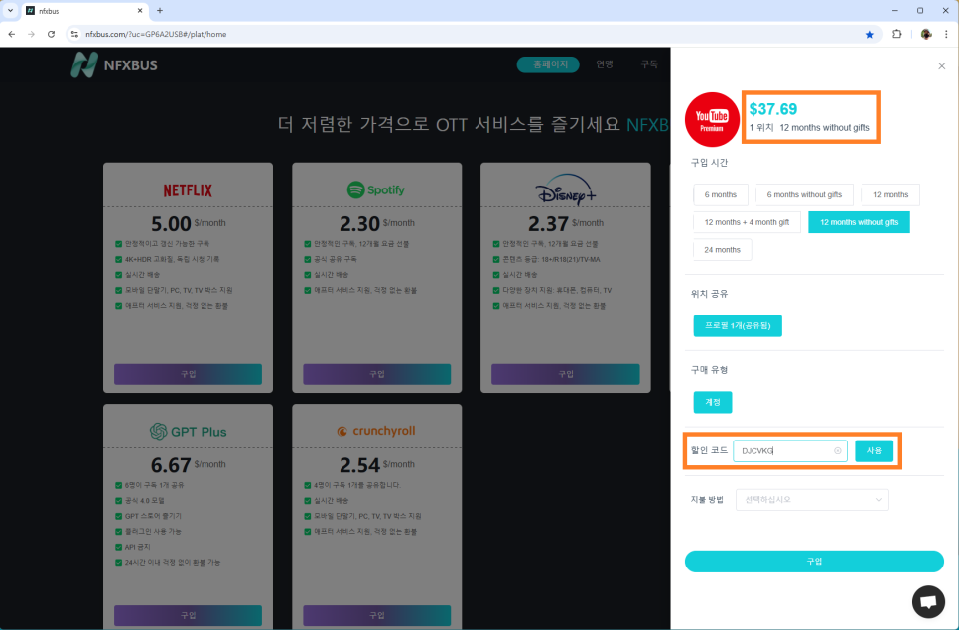Screen dimensions: 959x630
Task: View site information icon in address bar
Action: [74, 34]
